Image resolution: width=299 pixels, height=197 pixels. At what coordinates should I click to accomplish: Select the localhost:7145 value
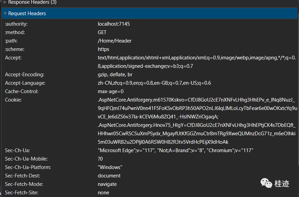pos(114,24)
